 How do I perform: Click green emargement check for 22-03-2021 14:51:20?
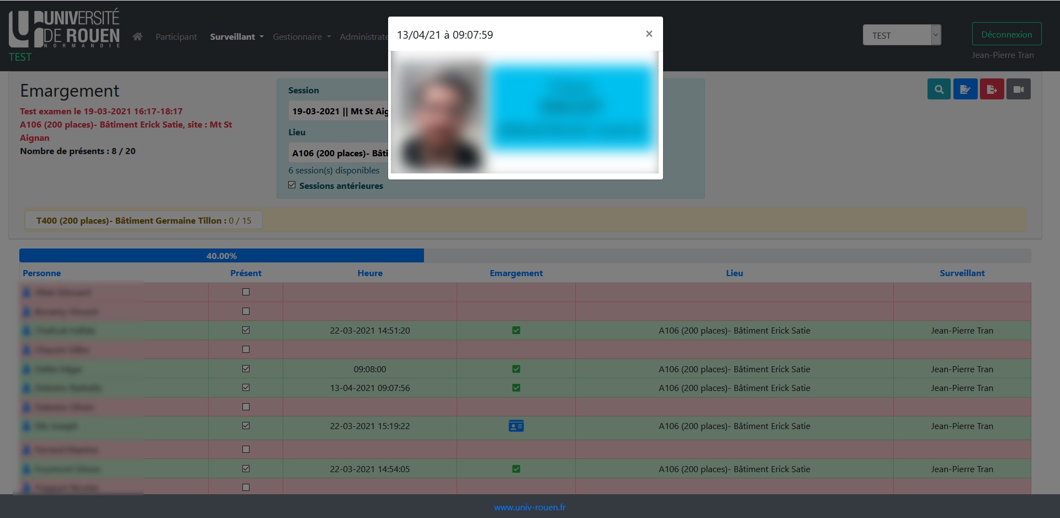pyautogui.click(x=516, y=331)
